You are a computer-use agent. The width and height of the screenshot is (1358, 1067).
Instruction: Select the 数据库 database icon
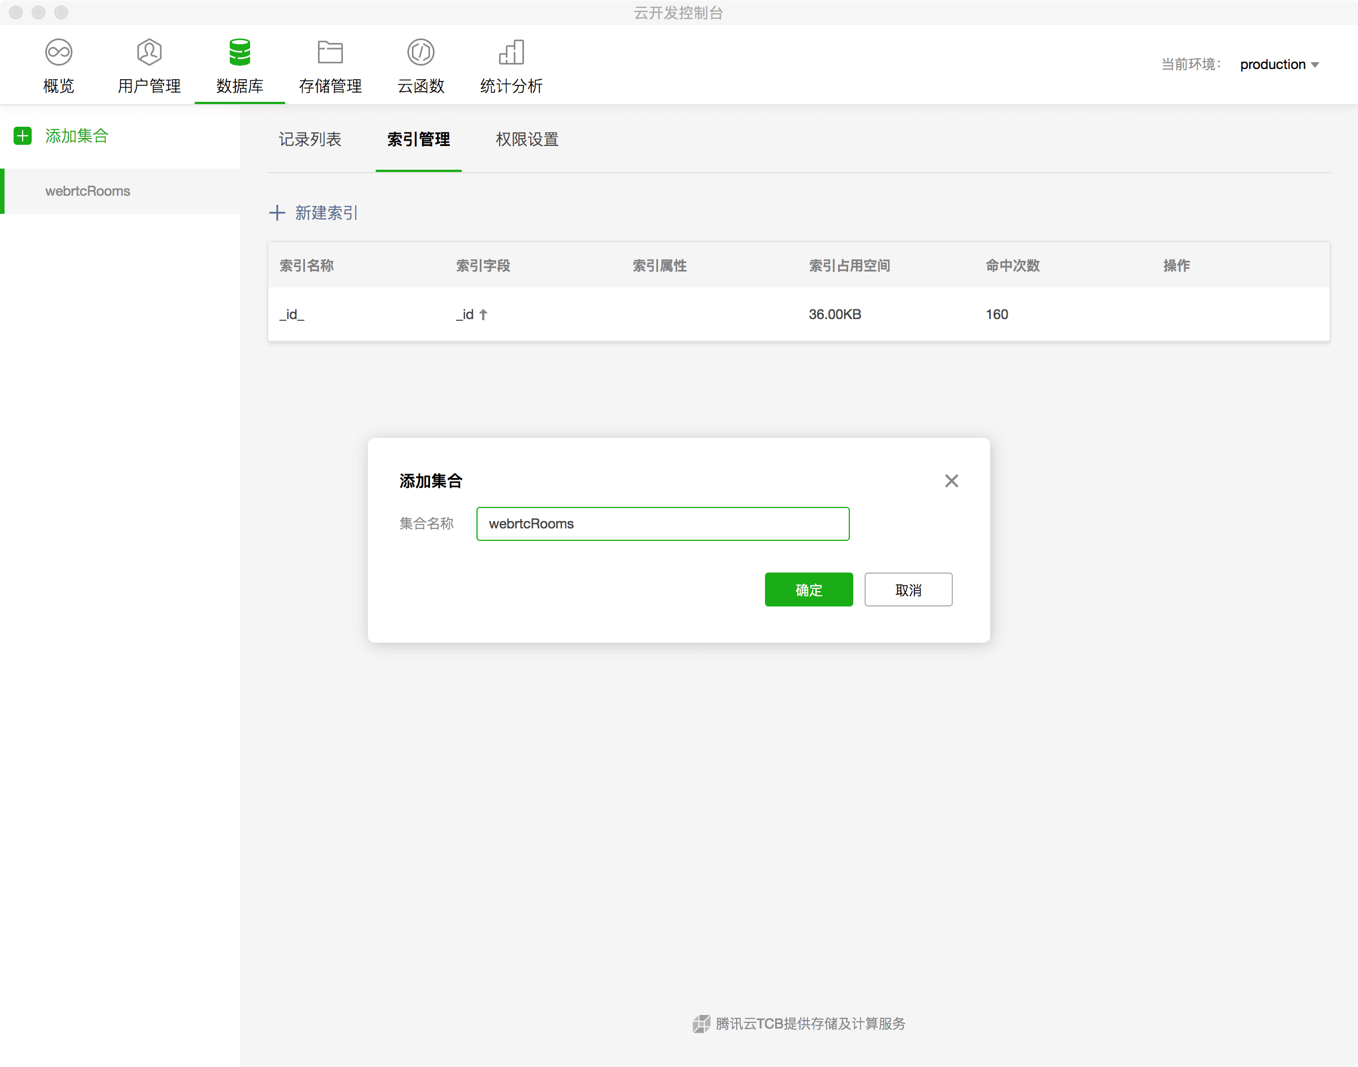tap(240, 53)
